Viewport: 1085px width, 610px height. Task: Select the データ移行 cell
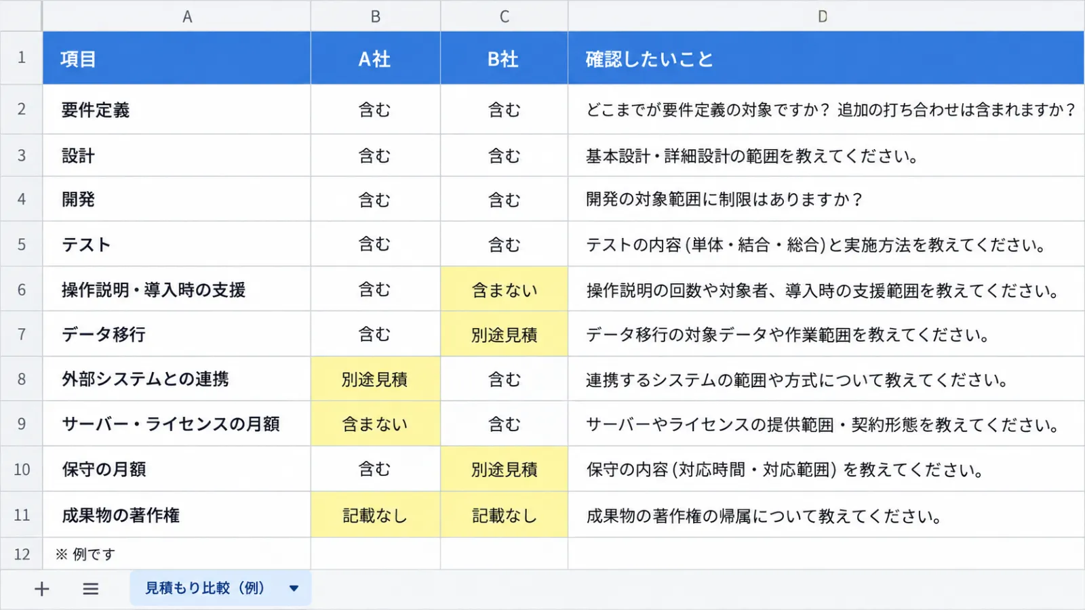pyautogui.click(x=176, y=334)
